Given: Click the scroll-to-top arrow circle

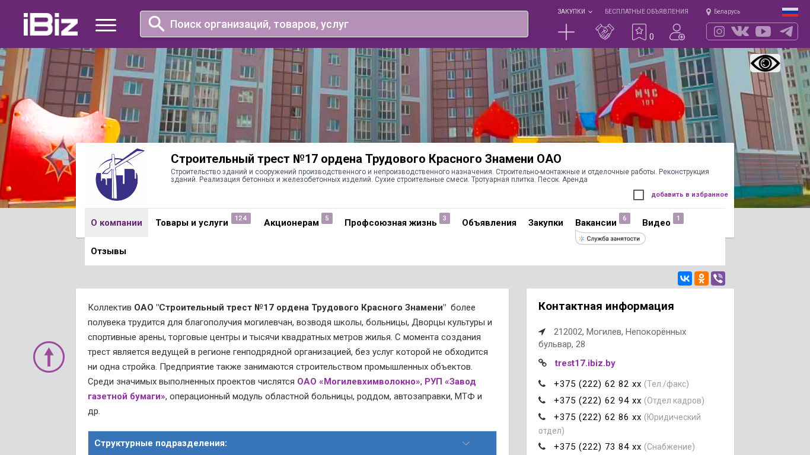Looking at the screenshot, I should point(49,357).
